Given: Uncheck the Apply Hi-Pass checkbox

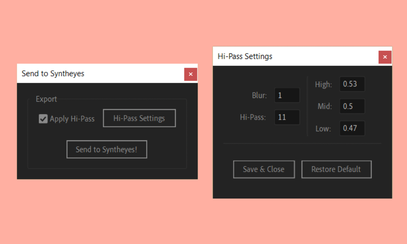Looking at the screenshot, I should (43, 119).
